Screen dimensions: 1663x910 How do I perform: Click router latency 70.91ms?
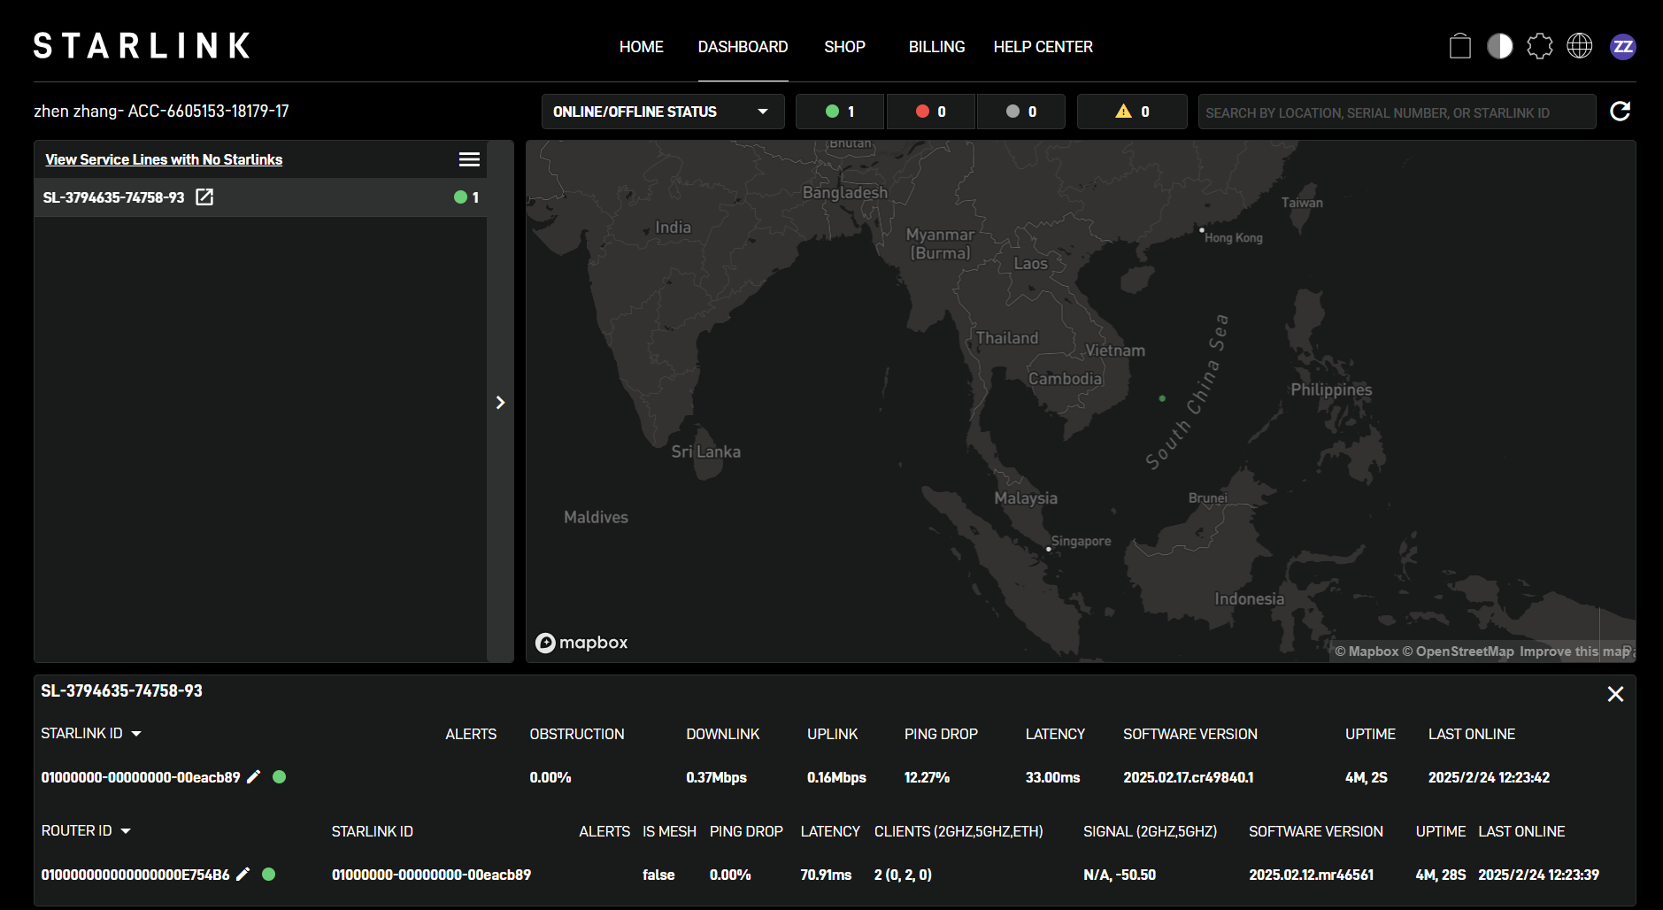point(826,875)
